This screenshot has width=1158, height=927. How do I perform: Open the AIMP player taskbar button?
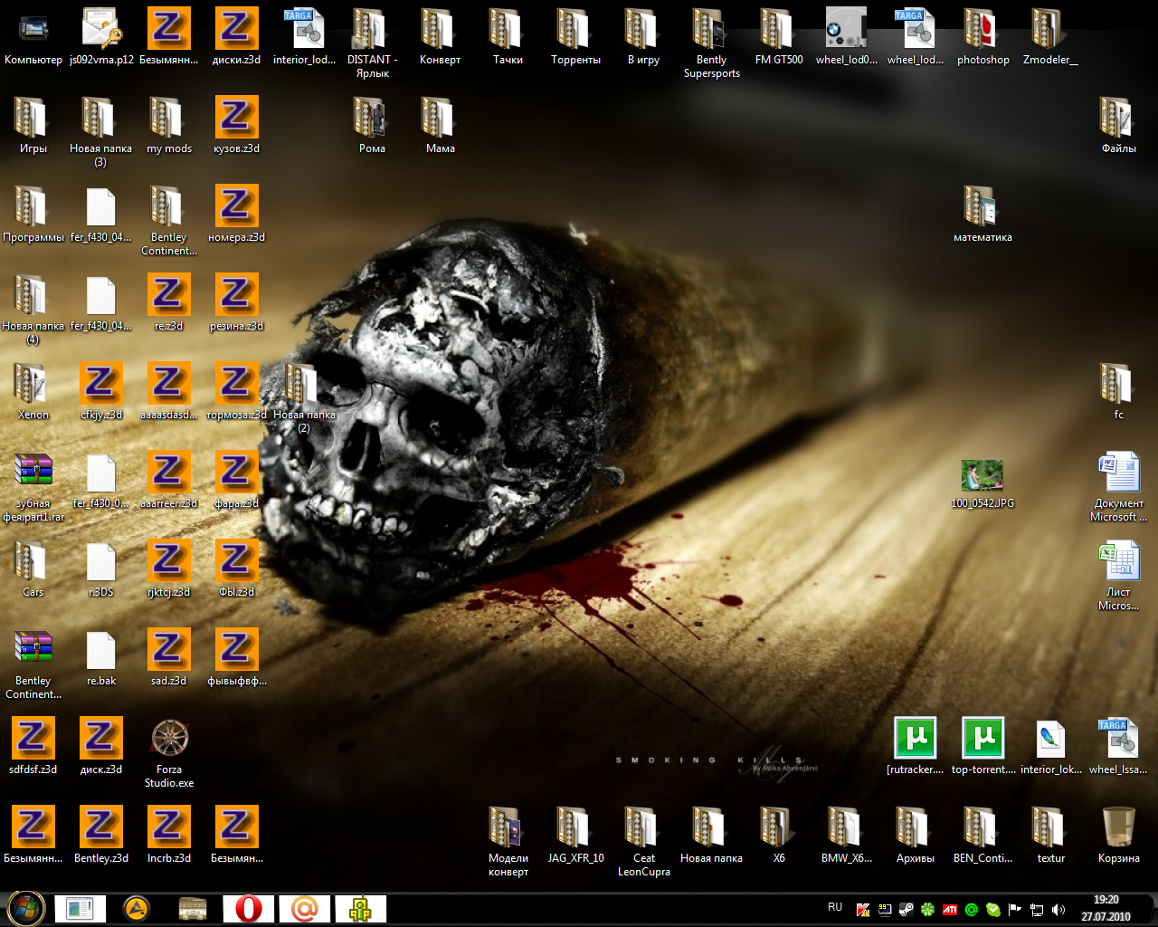[137, 909]
